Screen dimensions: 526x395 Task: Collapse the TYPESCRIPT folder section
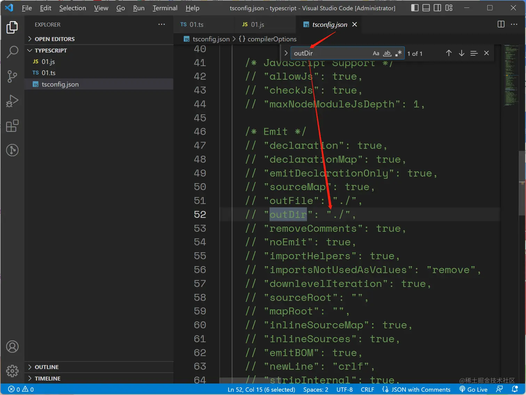pyautogui.click(x=99, y=50)
